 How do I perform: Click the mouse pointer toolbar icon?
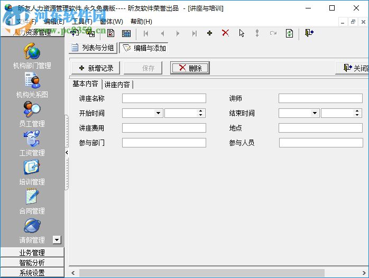pos(242,33)
